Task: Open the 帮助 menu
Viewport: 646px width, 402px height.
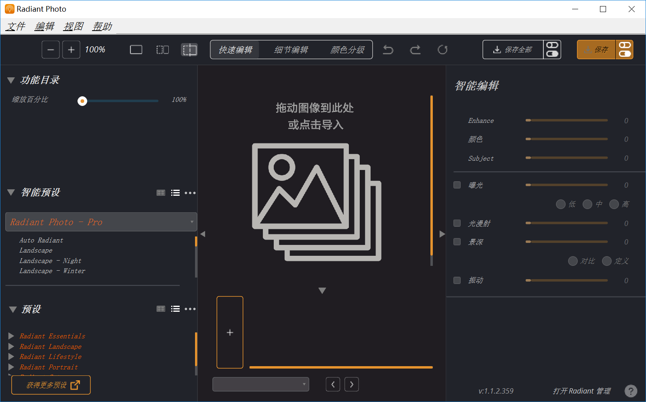Action: 102,27
